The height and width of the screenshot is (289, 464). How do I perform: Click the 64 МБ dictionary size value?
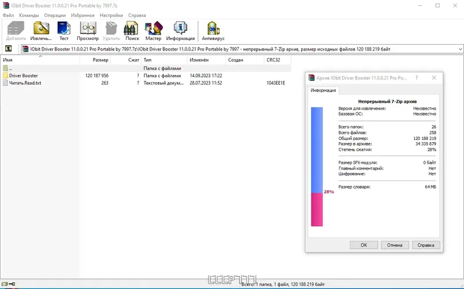[430, 187]
